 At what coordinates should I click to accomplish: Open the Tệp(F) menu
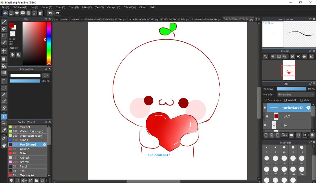[x=6, y=7]
